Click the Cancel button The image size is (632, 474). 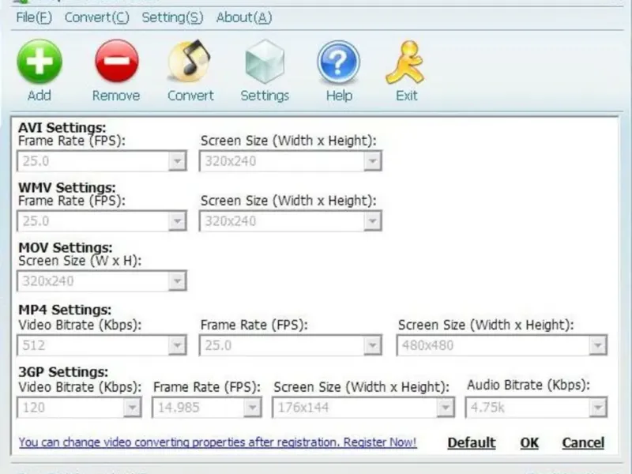click(x=583, y=442)
